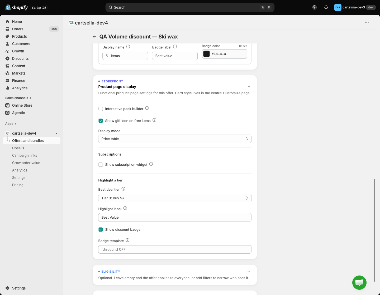The width and height of the screenshot is (380, 295).
Task: Open cartsella-dev4 app in sidebar
Action: (24, 133)
